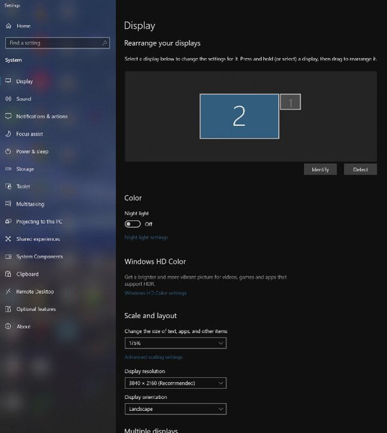387x433 pixels.
Task: Click the About info icon
Action: click(8, 327)
